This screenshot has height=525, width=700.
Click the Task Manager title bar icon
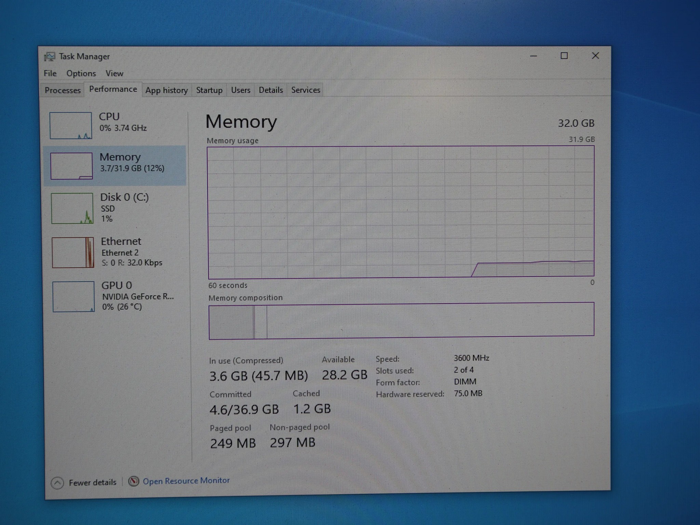[x=50, y=57]
